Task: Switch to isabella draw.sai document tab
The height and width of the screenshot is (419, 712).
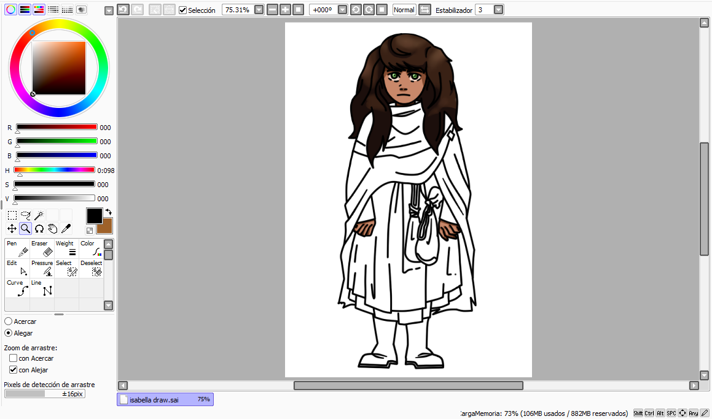Action: 165,399
